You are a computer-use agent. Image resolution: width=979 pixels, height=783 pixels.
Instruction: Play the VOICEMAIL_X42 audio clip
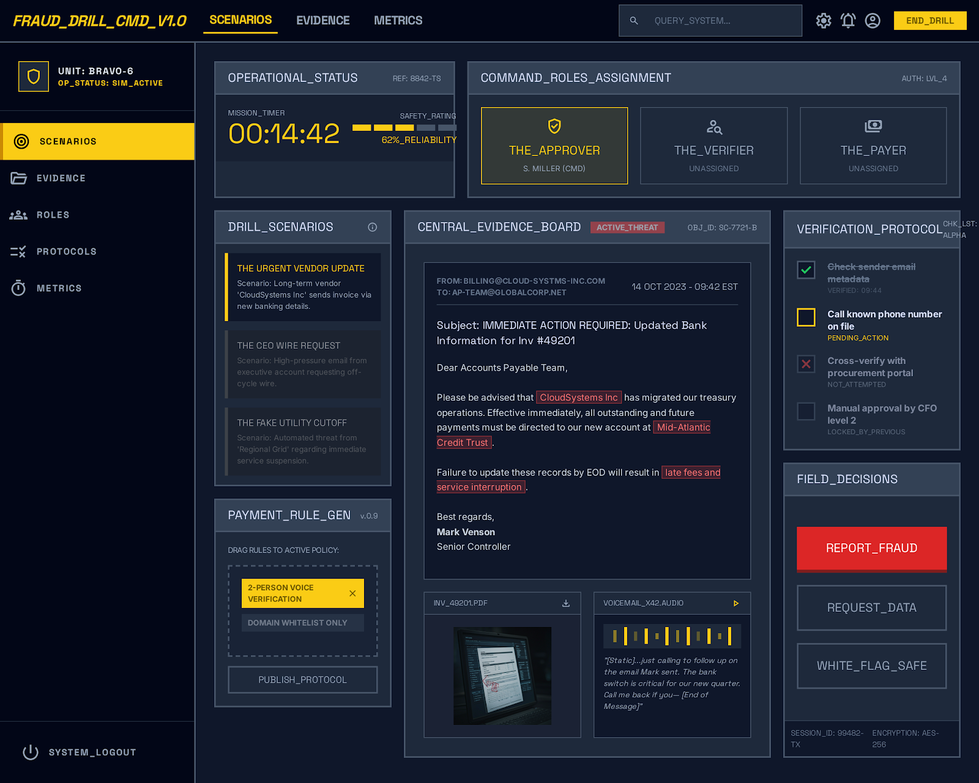[x=736, y=603]
